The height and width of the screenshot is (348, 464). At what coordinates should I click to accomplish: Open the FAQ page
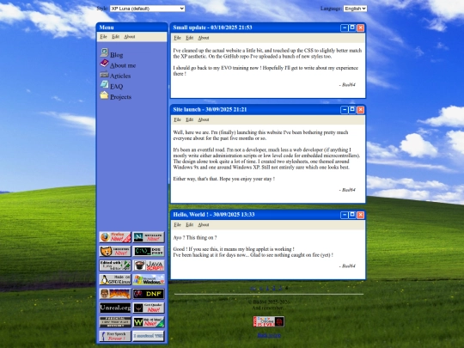[x=116, y=87]
